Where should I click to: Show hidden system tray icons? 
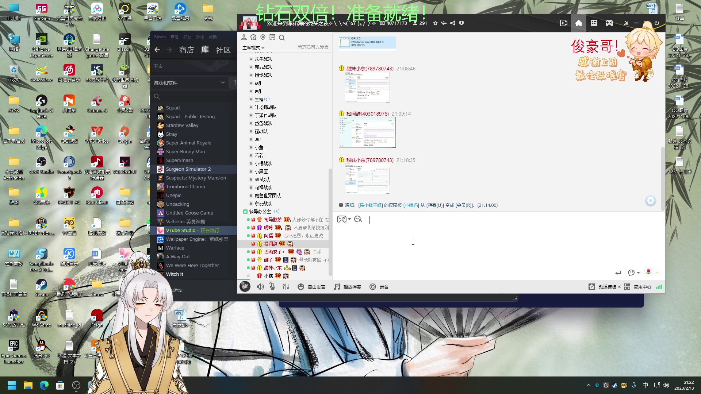pos(588,385)
